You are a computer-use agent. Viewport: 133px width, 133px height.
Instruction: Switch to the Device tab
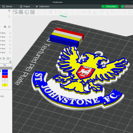7,6
